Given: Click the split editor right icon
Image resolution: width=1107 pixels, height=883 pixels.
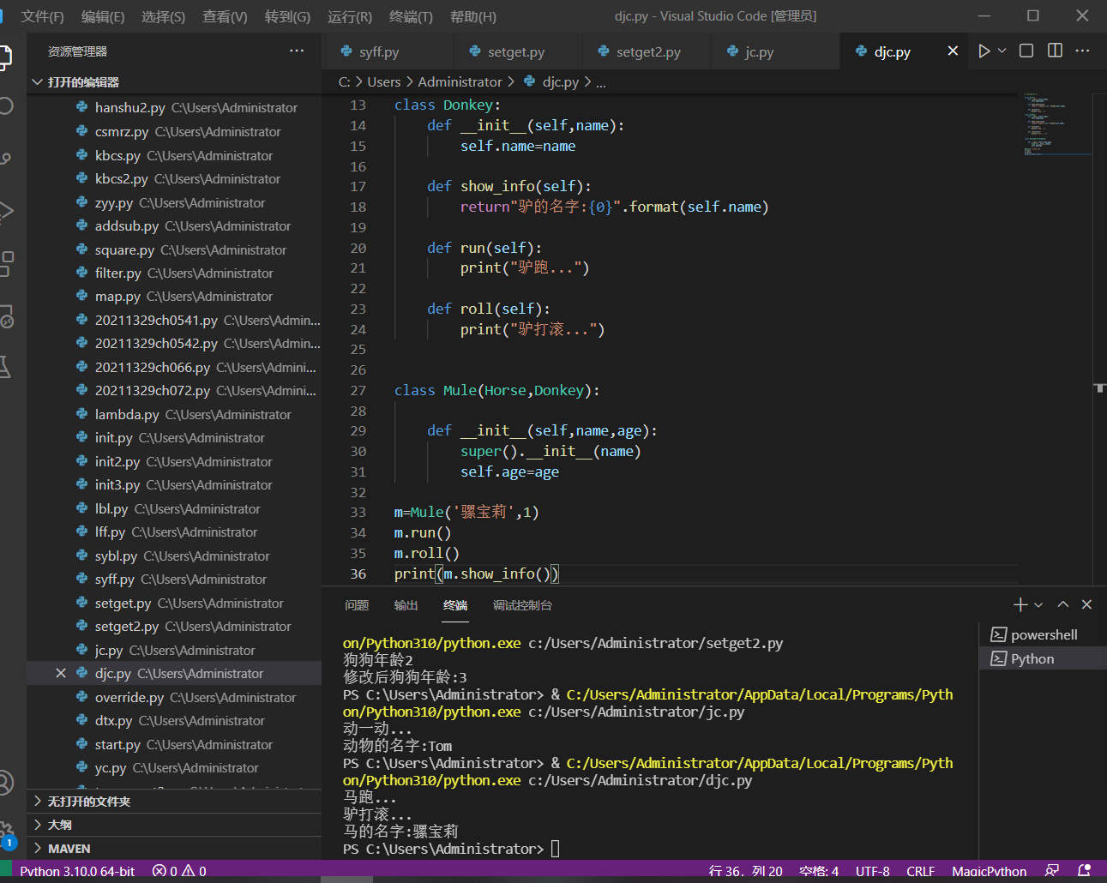Looking at the screenshot, I should click(x=1055, y=51).
